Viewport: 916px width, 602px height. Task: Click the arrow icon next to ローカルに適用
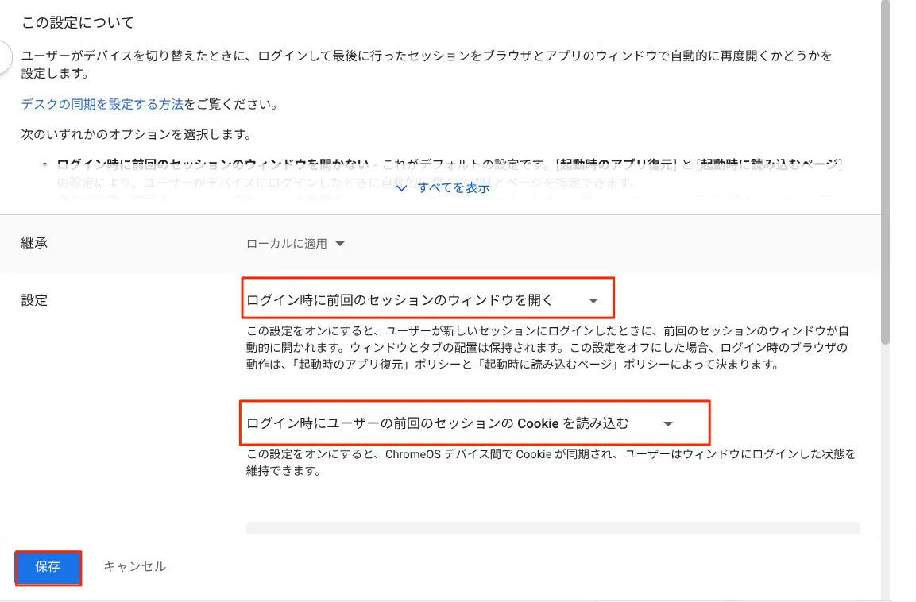(x=340, y=244)
